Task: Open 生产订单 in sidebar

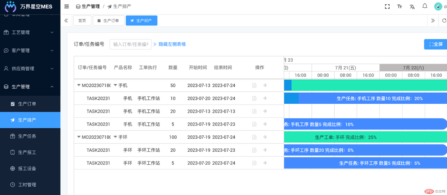Action: (x=30, y=104)
